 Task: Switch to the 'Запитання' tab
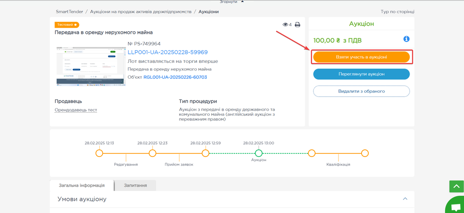pyautogui.click(x=135, y=185)
